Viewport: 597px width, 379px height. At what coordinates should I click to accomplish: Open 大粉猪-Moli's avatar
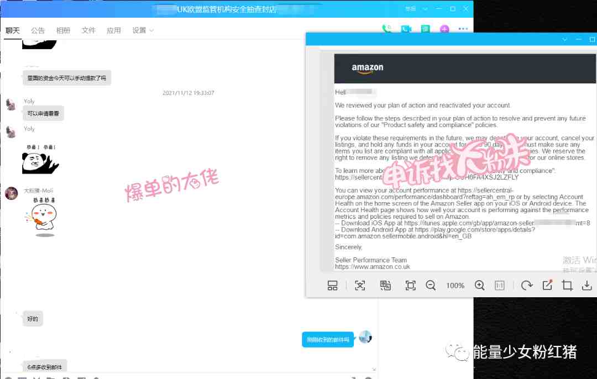(x=12, y=193)
